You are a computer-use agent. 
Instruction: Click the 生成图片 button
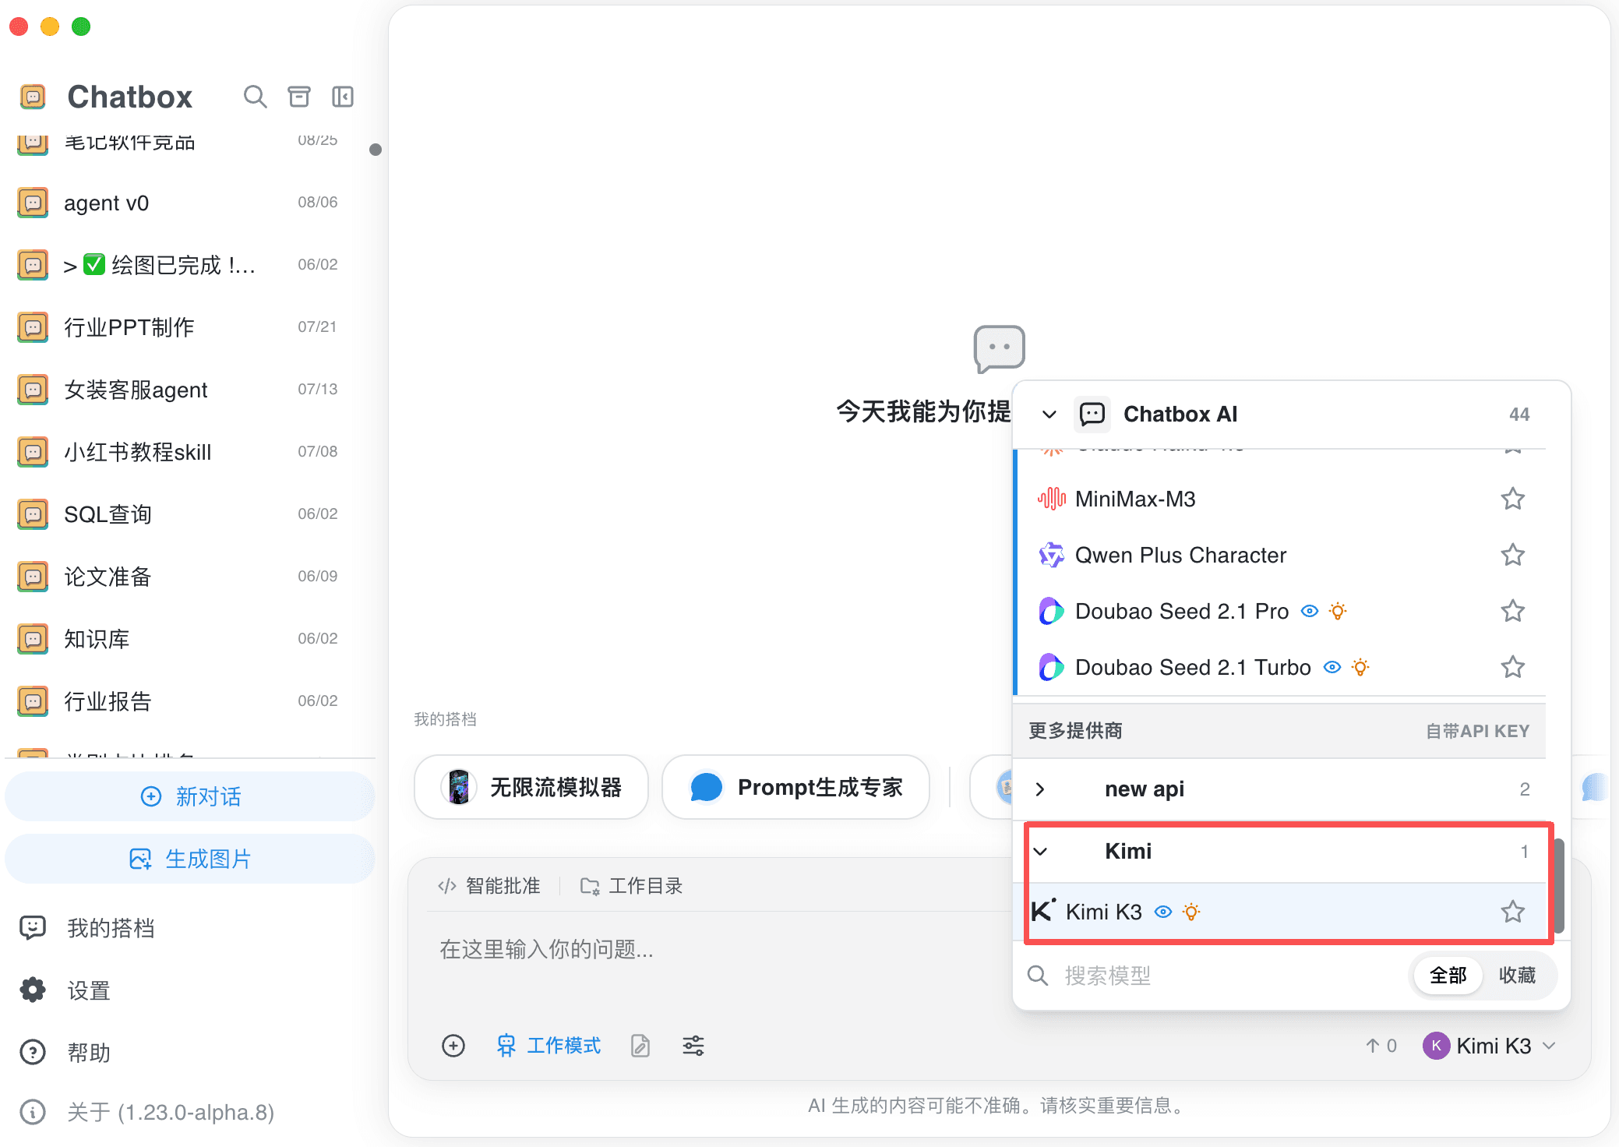coord(190,859)
